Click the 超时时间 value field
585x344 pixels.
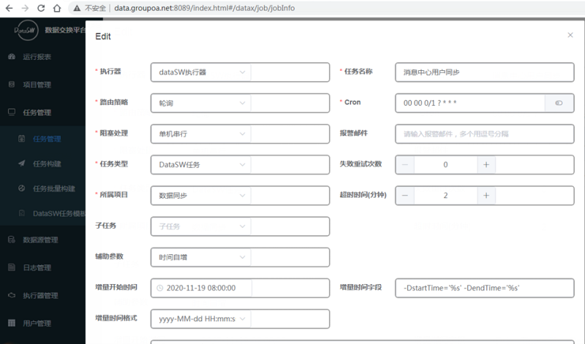(445, 196)
